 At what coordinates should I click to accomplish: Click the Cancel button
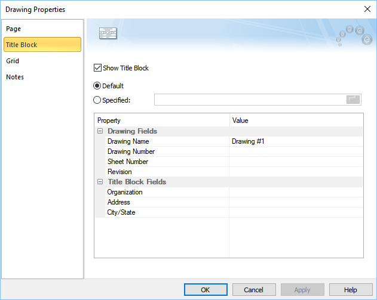pyautogui.click(x=254, y=290)
